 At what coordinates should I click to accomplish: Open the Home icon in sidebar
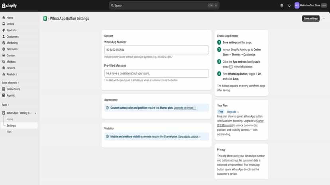click(x=4, y=17)
